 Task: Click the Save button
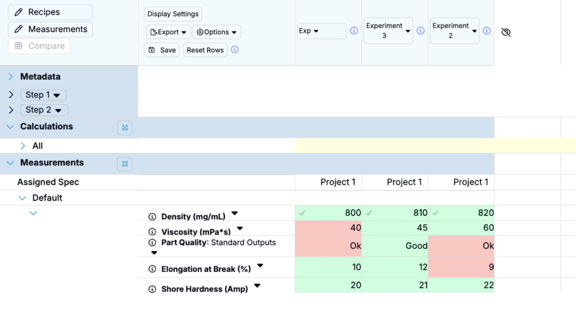click(x=161, y=50)
